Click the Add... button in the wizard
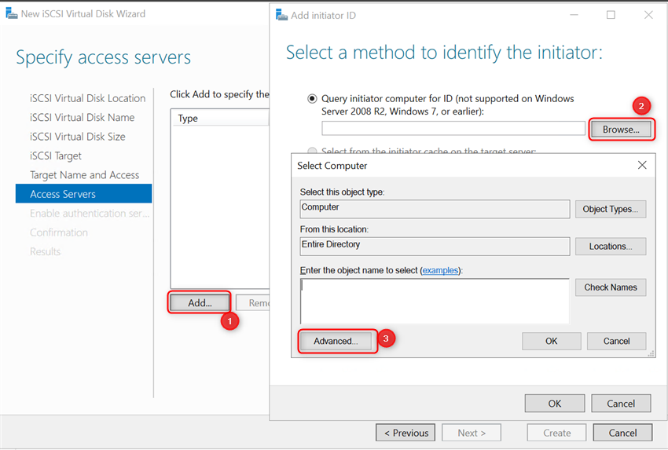668x450 pixels. click(x=200, y=302)
